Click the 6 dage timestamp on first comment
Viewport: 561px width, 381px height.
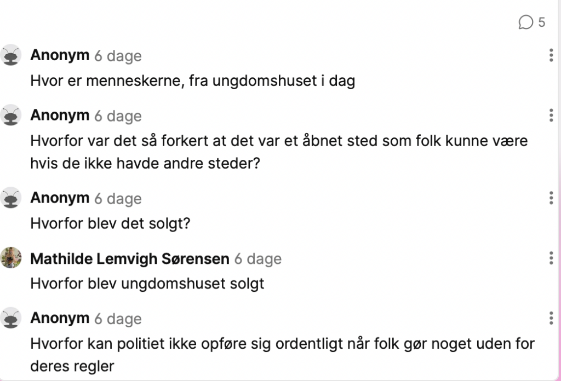pos(118,56)
